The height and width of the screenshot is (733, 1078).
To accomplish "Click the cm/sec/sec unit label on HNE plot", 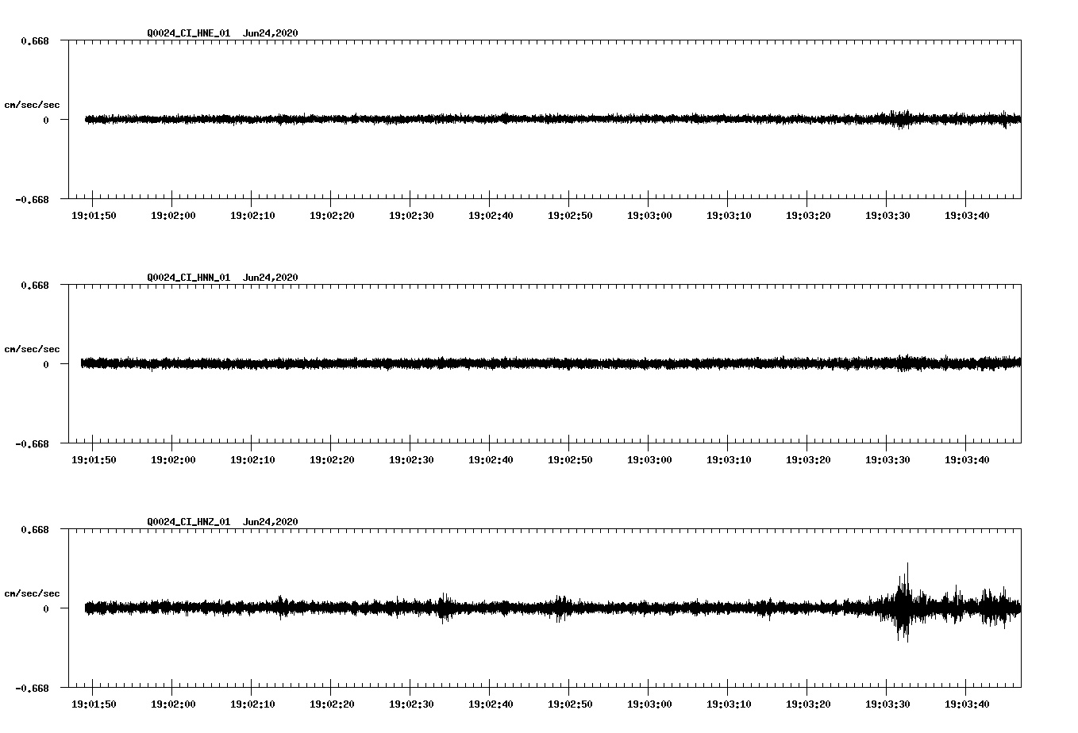I will [x=32, y=105].
